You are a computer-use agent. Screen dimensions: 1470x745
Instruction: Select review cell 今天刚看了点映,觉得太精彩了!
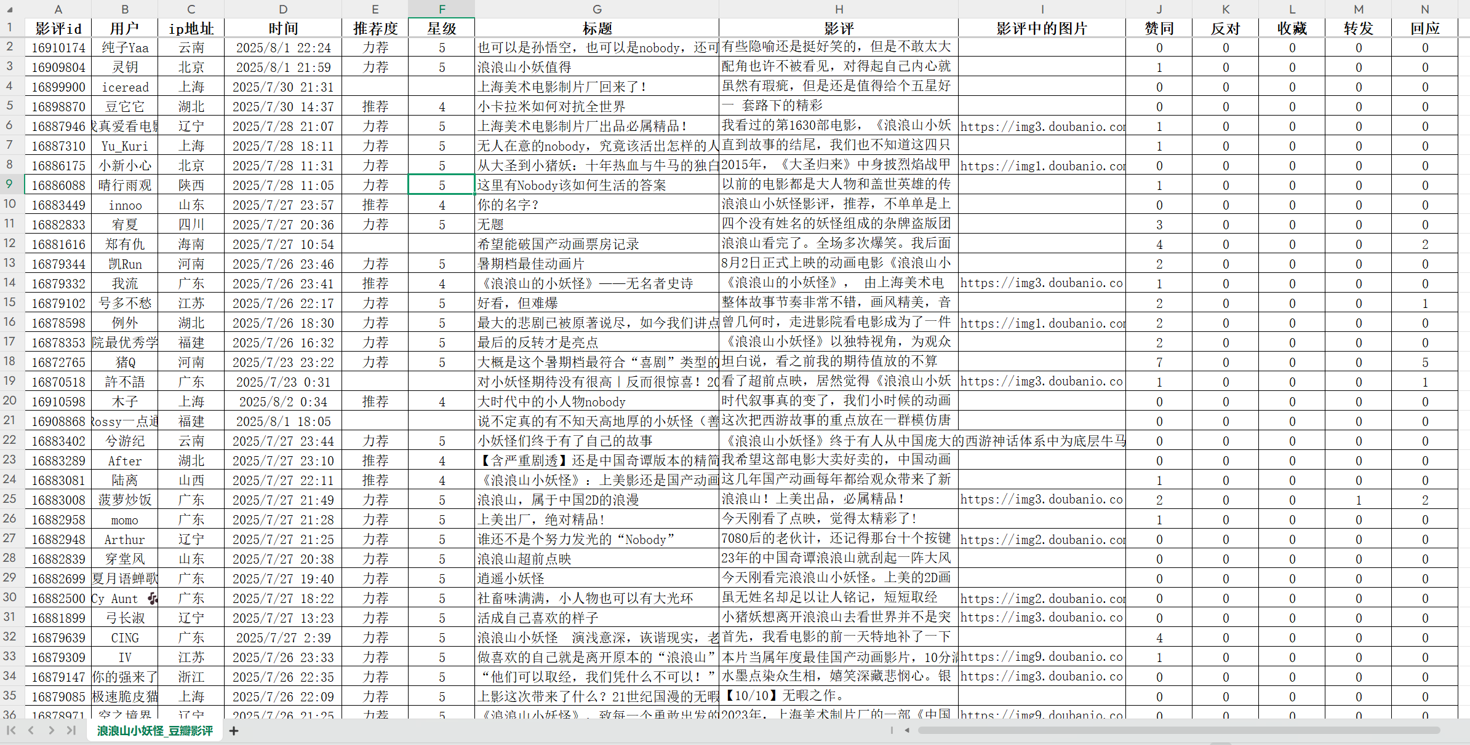point(839,519)
